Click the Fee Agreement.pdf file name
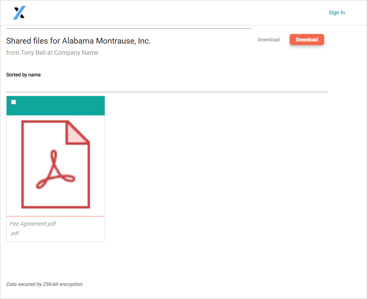 click(33, 224)
